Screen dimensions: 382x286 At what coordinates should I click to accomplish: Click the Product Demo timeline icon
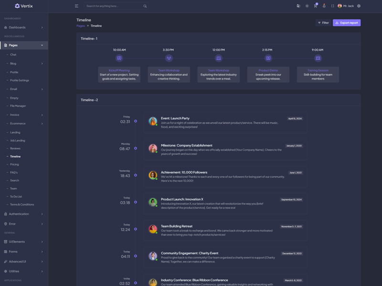point(268,58)
